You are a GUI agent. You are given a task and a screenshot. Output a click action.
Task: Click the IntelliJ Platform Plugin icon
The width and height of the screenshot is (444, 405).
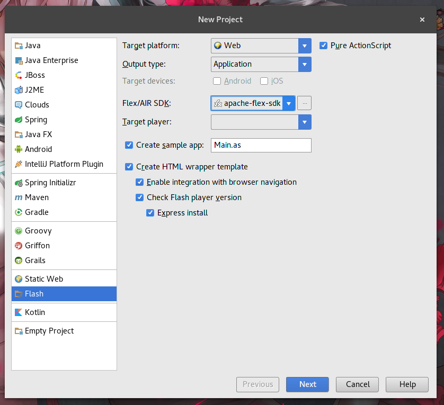click(x=19, y=164)
